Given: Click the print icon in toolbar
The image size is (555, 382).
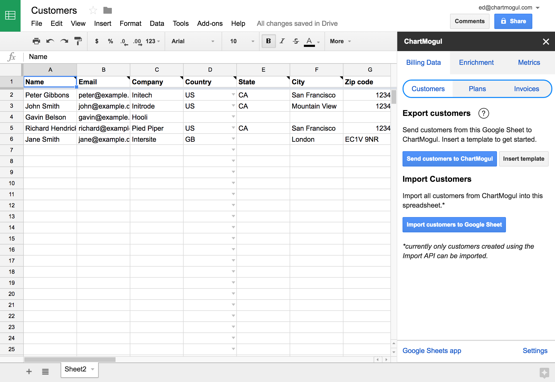Looking at the screenshot, I should click(x=36, y=41).
